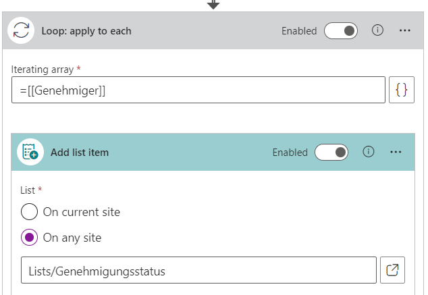Click Enabled text in Add list item header
This screenshot has width=428, height=295.
click(290, 153)
